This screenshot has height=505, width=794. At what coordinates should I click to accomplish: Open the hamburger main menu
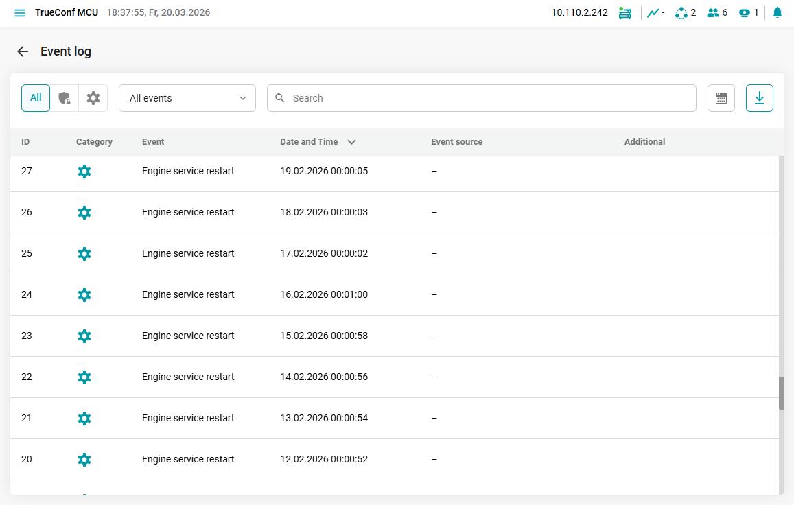click(x=20, y=13)
